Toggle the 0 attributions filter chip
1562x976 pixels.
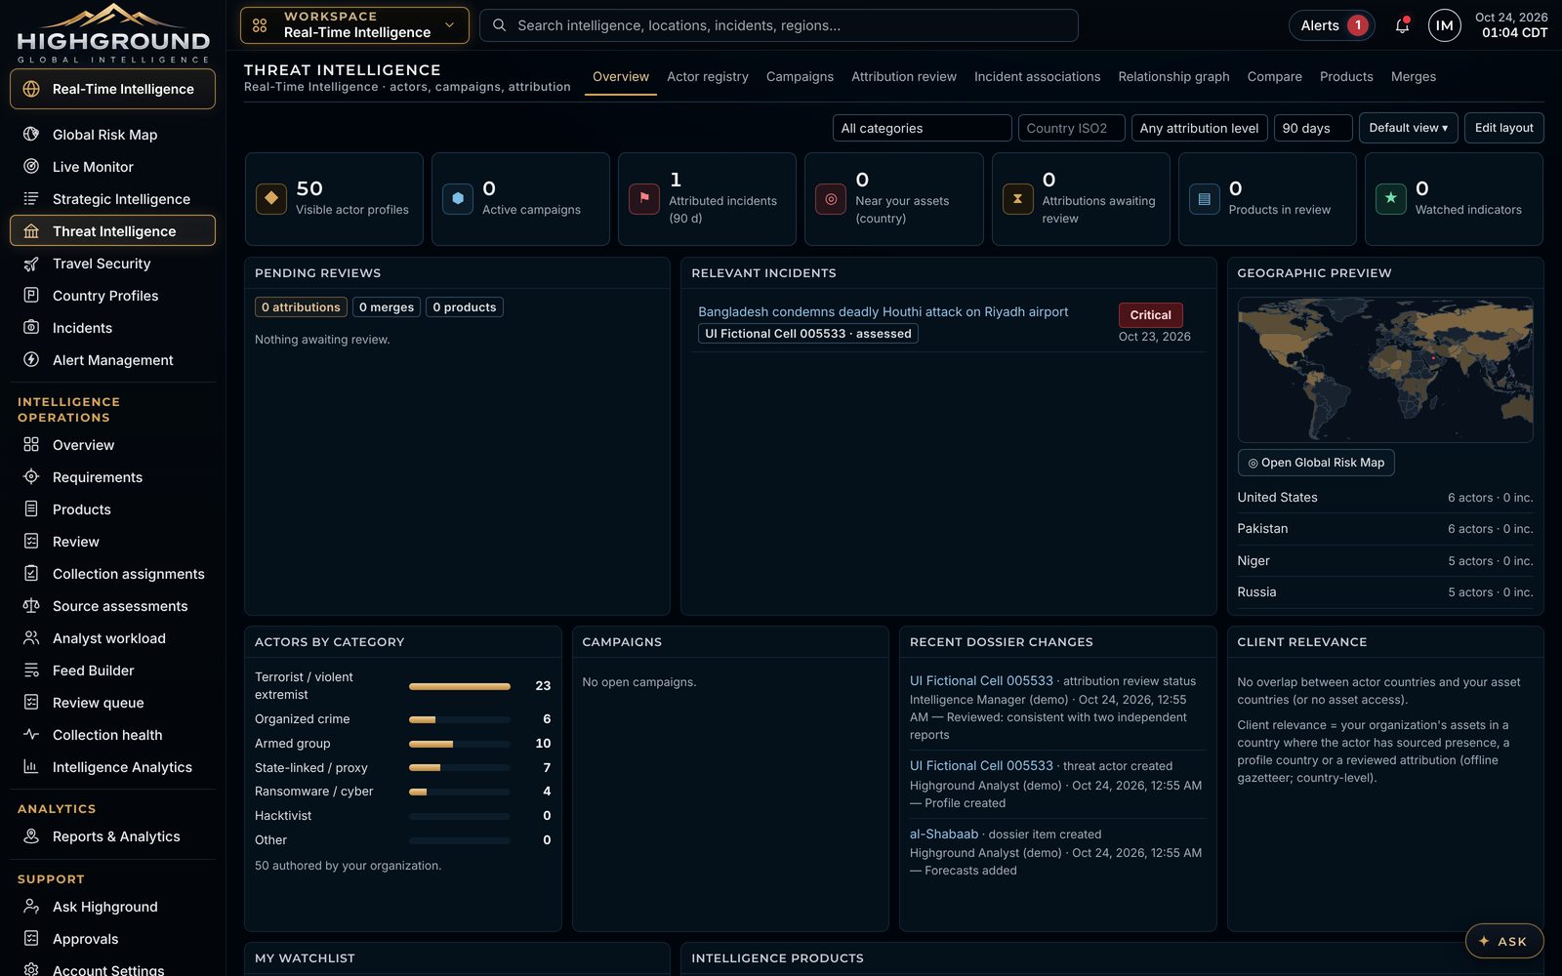pyautogui.click(x=301, y=307)
